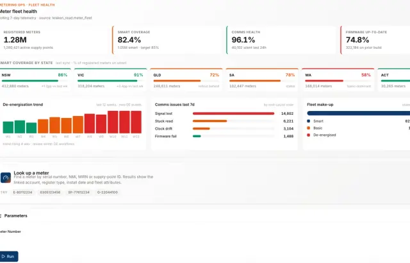Select the E-80112234 sample chip
Image resolution: width=410 pixels, height=263 pixels.
pyautogui.click(x=23, y=192)
